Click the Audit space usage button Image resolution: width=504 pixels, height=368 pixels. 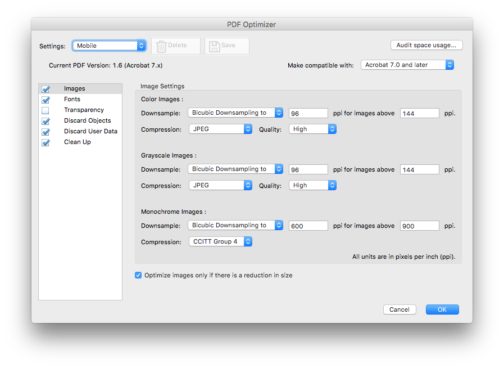(426, 45)
